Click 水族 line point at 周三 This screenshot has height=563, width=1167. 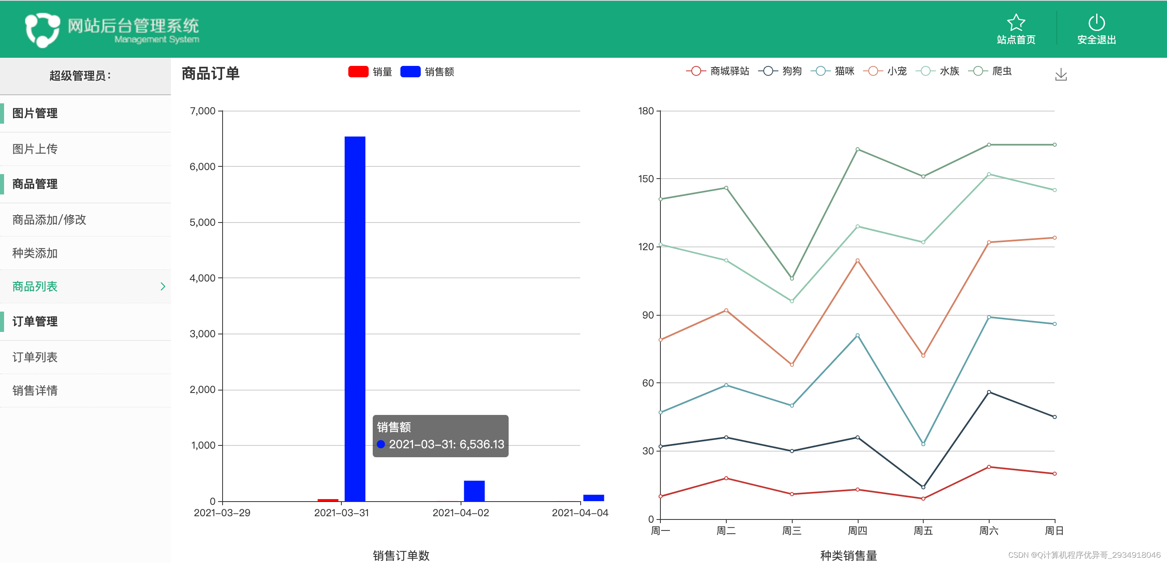click(x=792, y=301)
